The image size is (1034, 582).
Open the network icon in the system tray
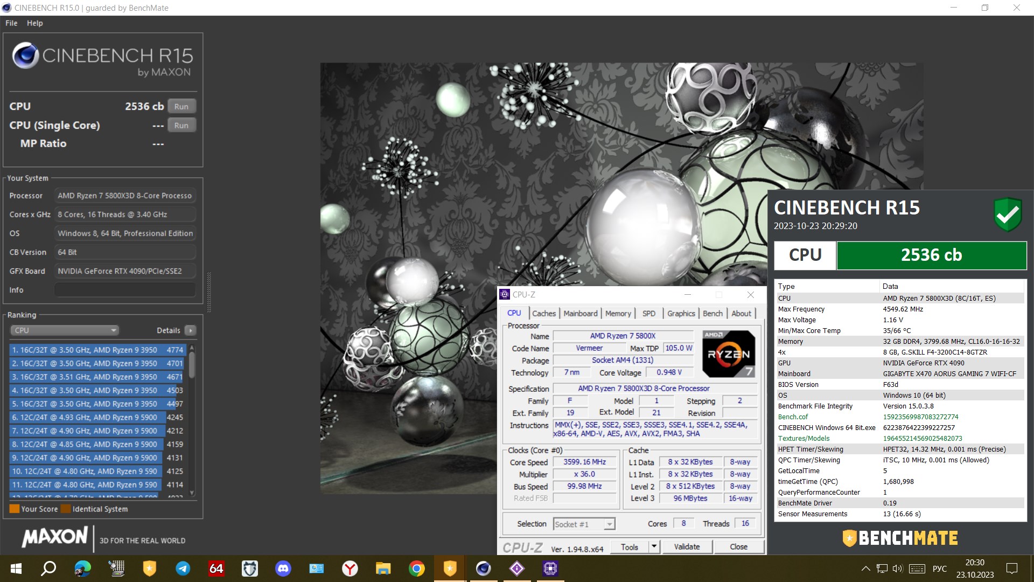882,569
